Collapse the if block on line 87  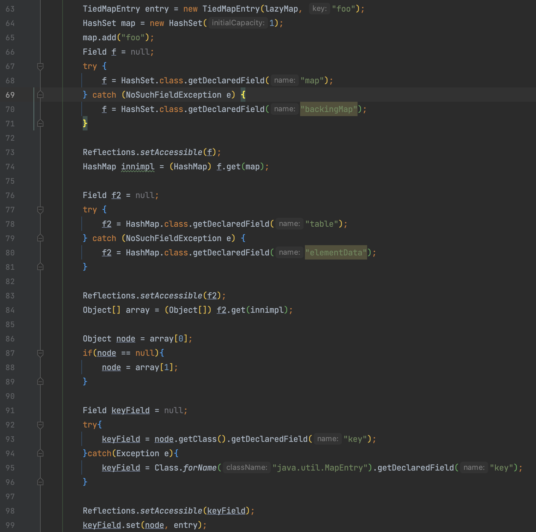click(x=40, y=353)
